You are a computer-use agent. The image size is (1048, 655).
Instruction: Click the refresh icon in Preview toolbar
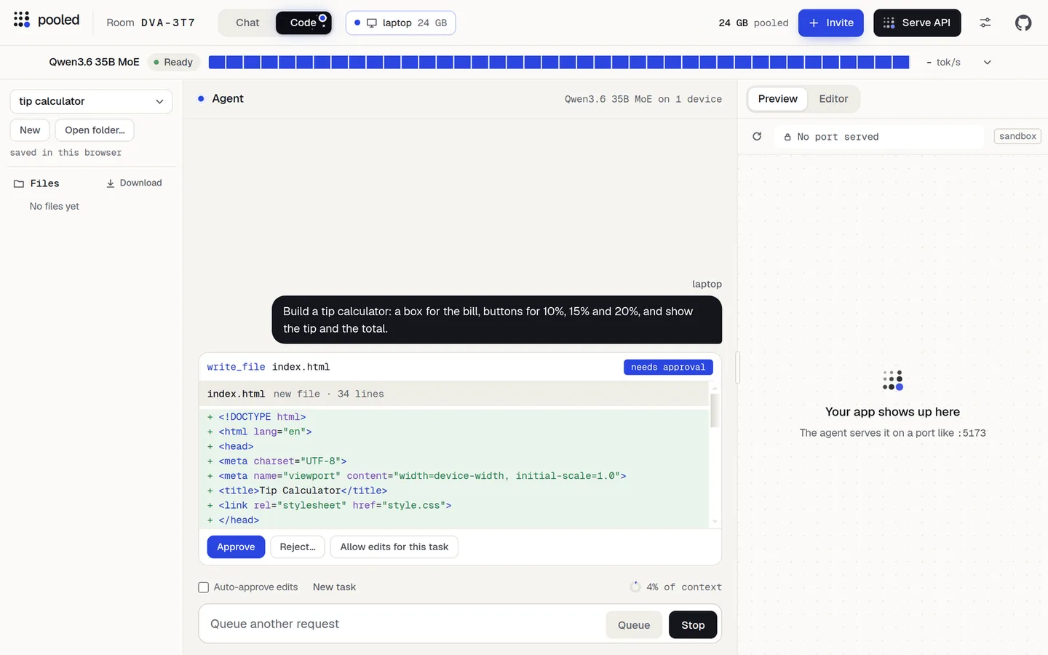[757, 136]
